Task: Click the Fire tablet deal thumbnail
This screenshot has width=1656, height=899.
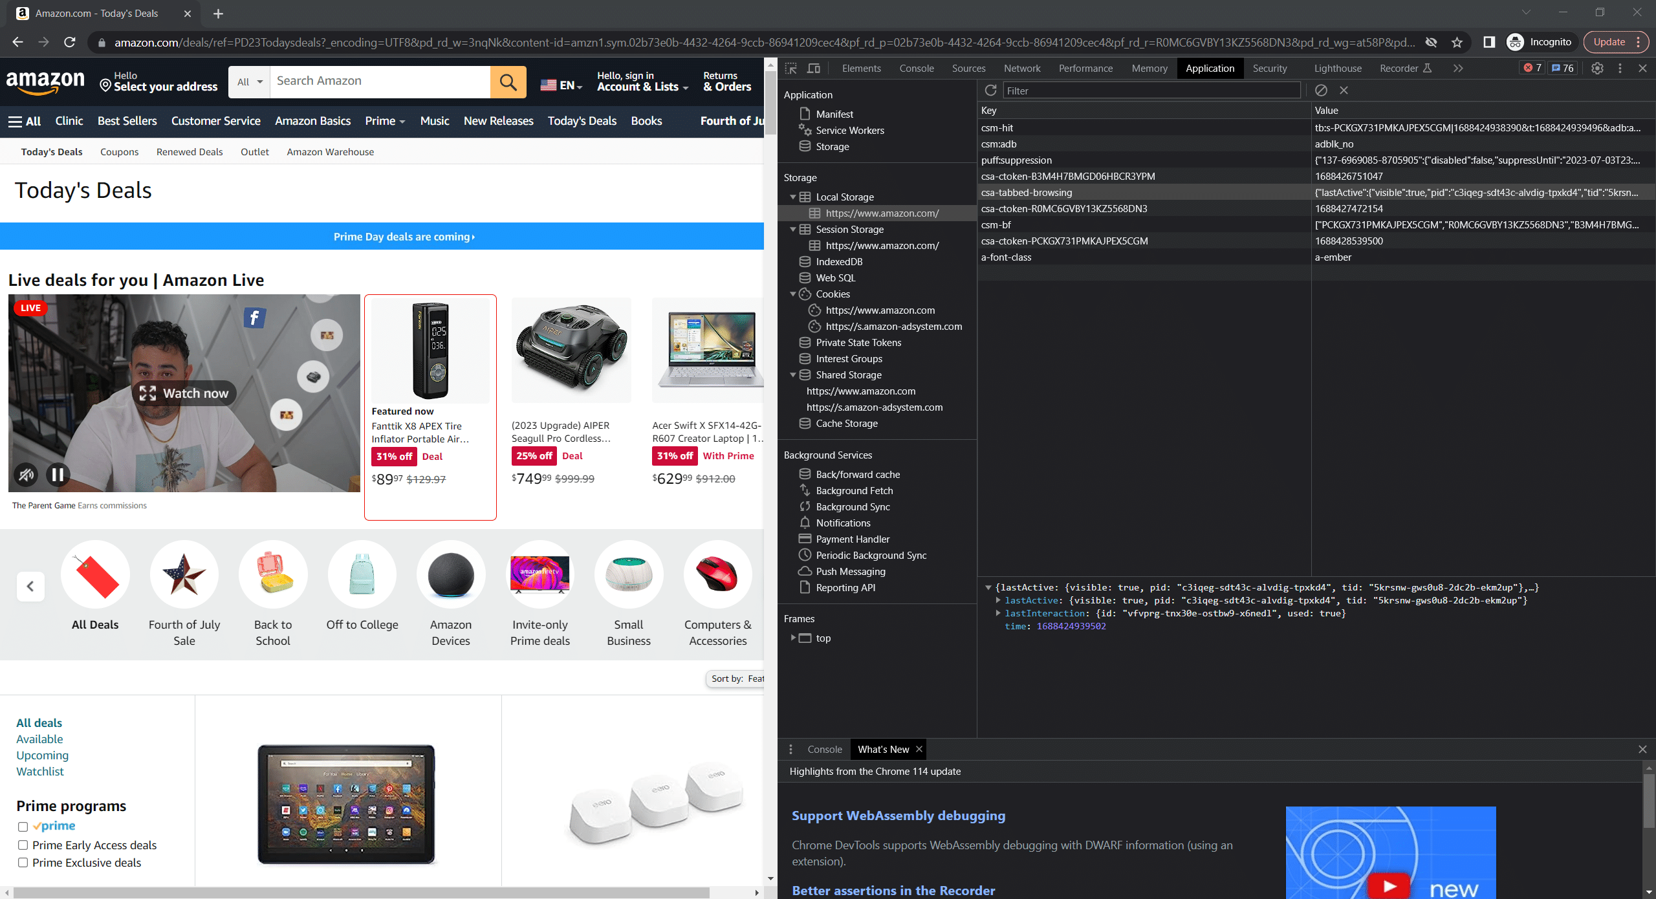Action: click(x=347, y=804)
